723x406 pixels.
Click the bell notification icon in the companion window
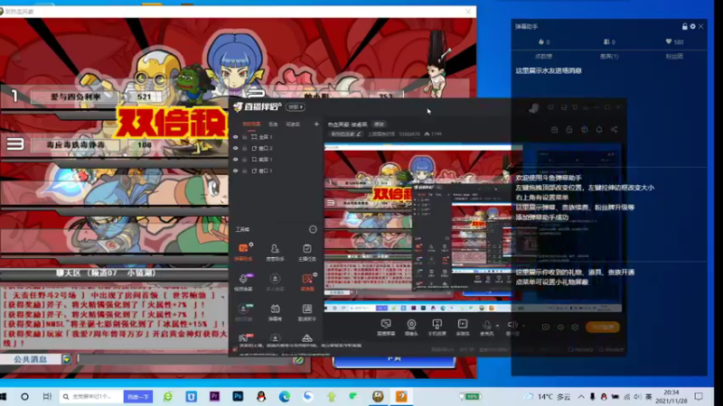pyautogui.click(x=599, y=130)
